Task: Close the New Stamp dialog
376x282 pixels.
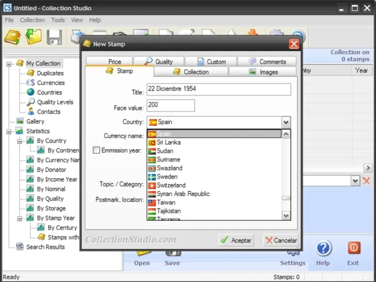Action: pyautogui.click(x=294, y=44)
